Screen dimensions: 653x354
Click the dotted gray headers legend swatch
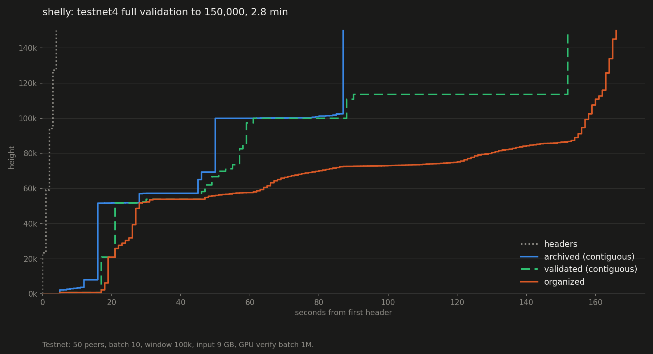tap(529, 244)
